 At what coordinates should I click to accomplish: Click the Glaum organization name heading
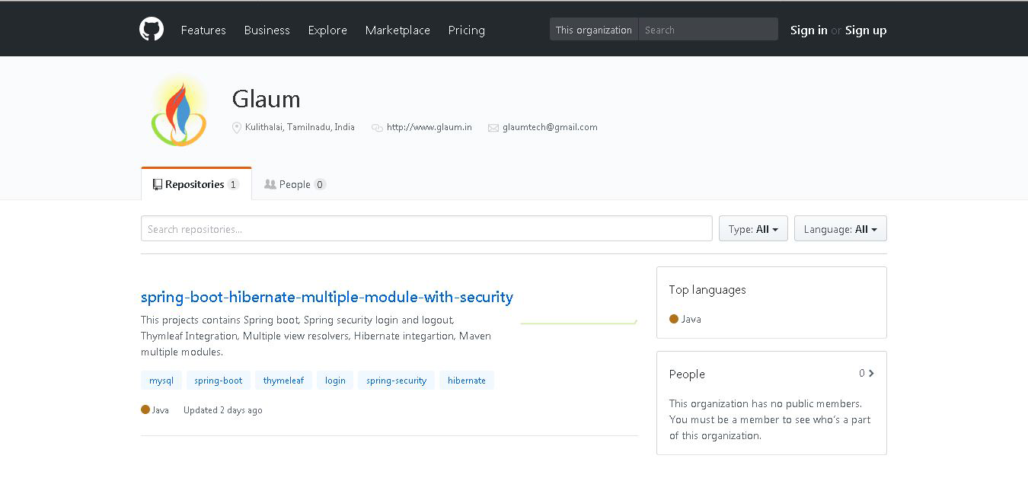coord(266,99)
